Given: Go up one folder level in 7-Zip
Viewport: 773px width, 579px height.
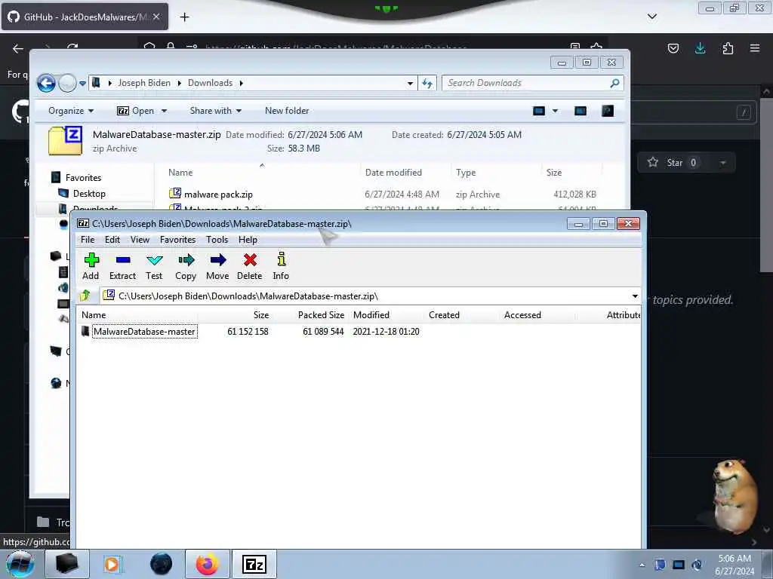Looking at the screenshot, I should pyautogui.click(x=85, y=296).
